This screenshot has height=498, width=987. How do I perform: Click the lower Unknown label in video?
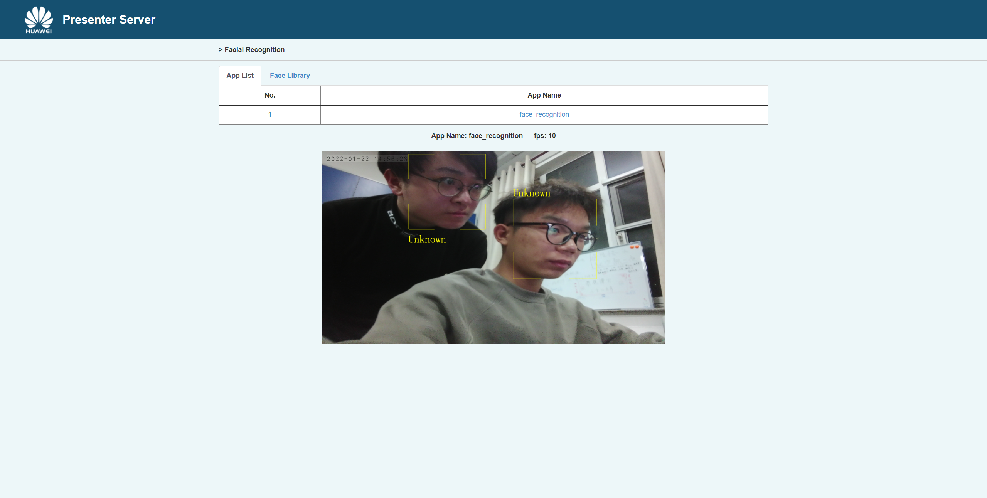[x=427, y=239]
